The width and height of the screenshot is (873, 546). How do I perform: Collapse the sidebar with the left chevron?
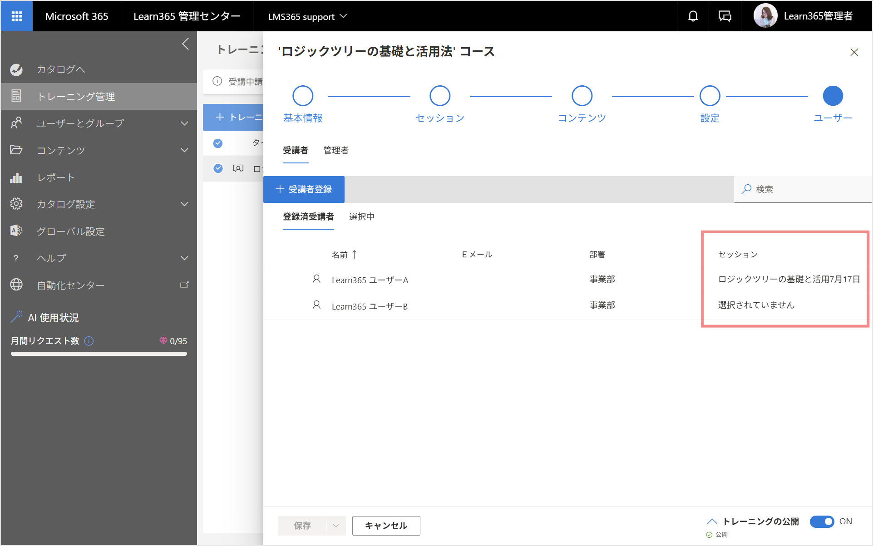coord(185,44)
